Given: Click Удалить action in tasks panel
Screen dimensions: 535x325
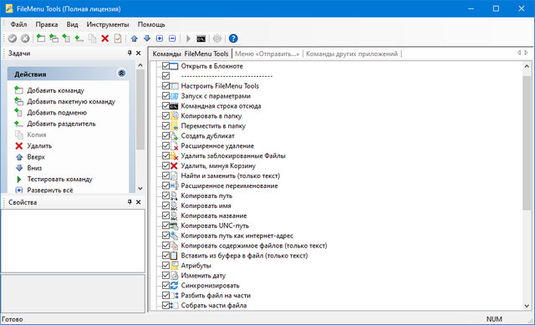Looking at the screenshot, I should (39, 146).
